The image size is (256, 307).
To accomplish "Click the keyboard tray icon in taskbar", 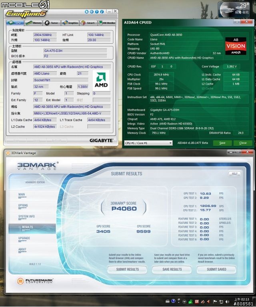I will (x=167, y=301).
